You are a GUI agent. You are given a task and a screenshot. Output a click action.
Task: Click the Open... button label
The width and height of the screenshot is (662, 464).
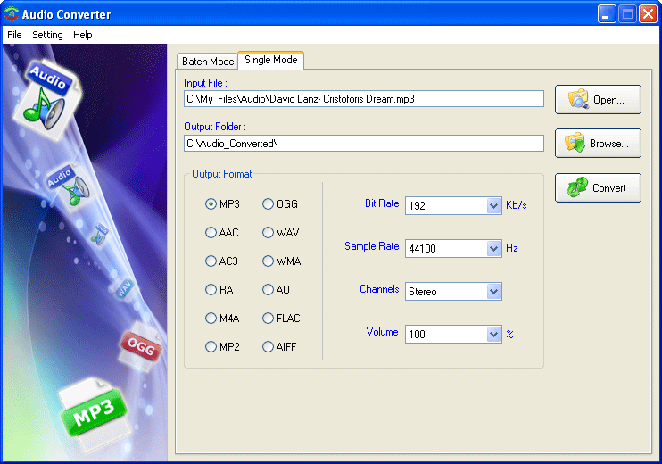click(608, 100)
